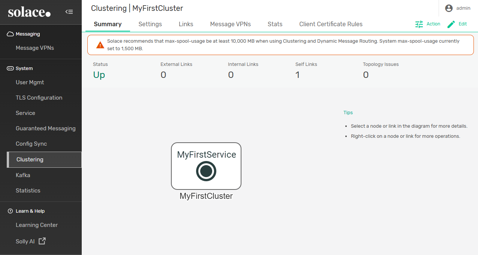Collapse the sidebar with the hamburger arrow icon
This screenshot has width=478, height=255.
tap(69, 12)
